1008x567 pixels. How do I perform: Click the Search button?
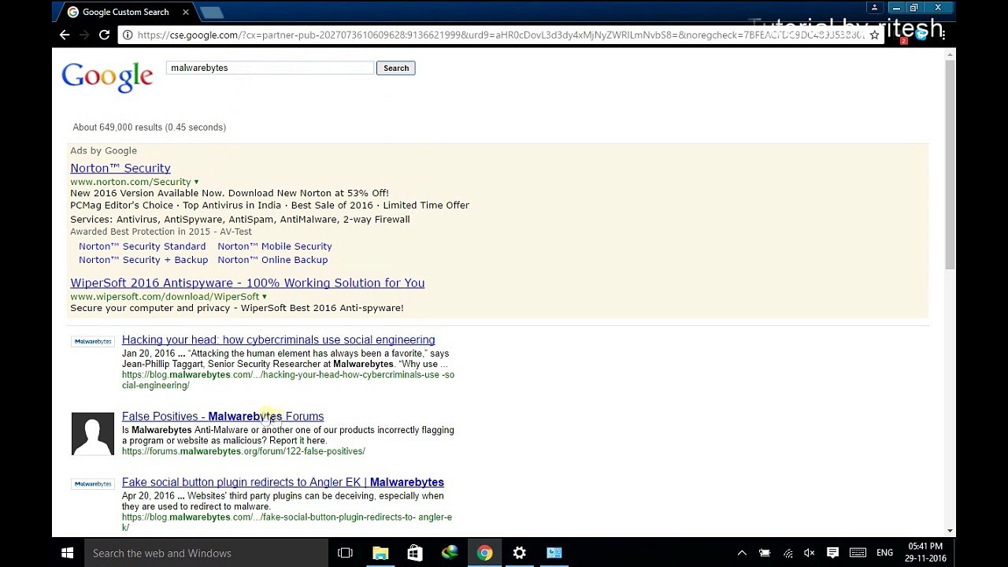coord(396,69)
